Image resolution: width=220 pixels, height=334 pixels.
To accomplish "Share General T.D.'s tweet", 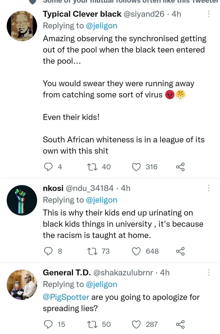I will tap(180, 324).
